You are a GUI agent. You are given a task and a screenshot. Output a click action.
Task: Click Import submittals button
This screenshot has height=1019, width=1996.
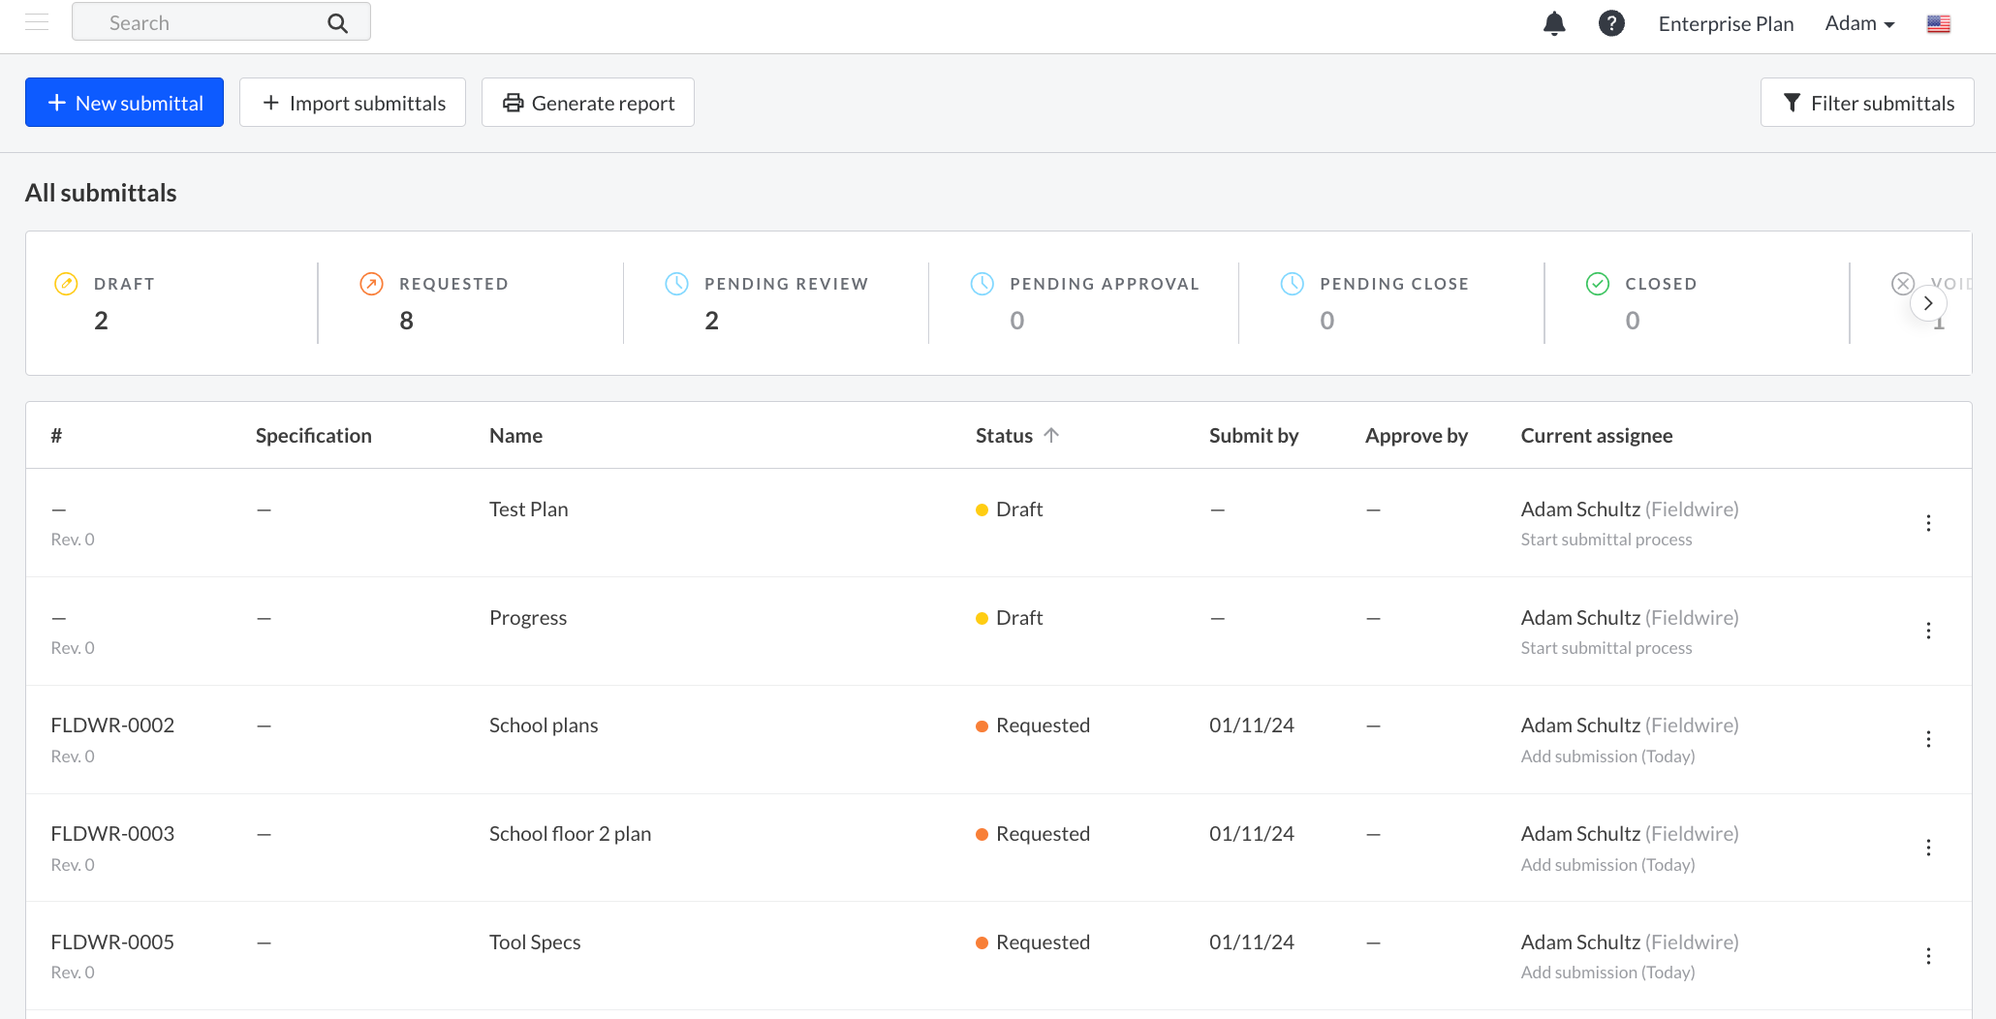click(x=353, y=103)
